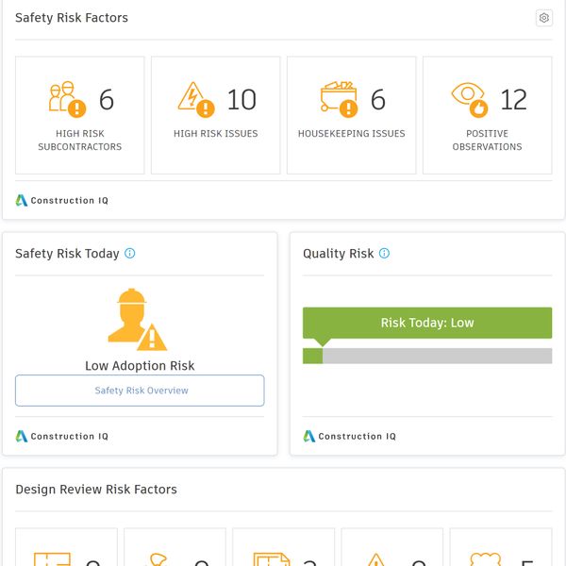Open the High Risk Subcontractors card label
566x566 pixels.
click(x=80, y=141)
